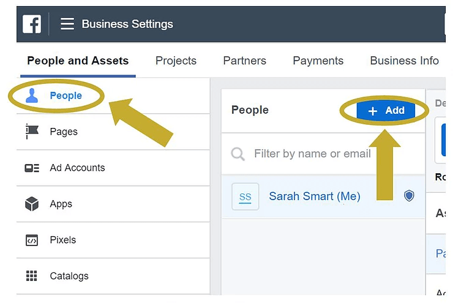Select the Business Info tab
The image size is (453, 303).
pyautogui.click(x=404, y=61)
